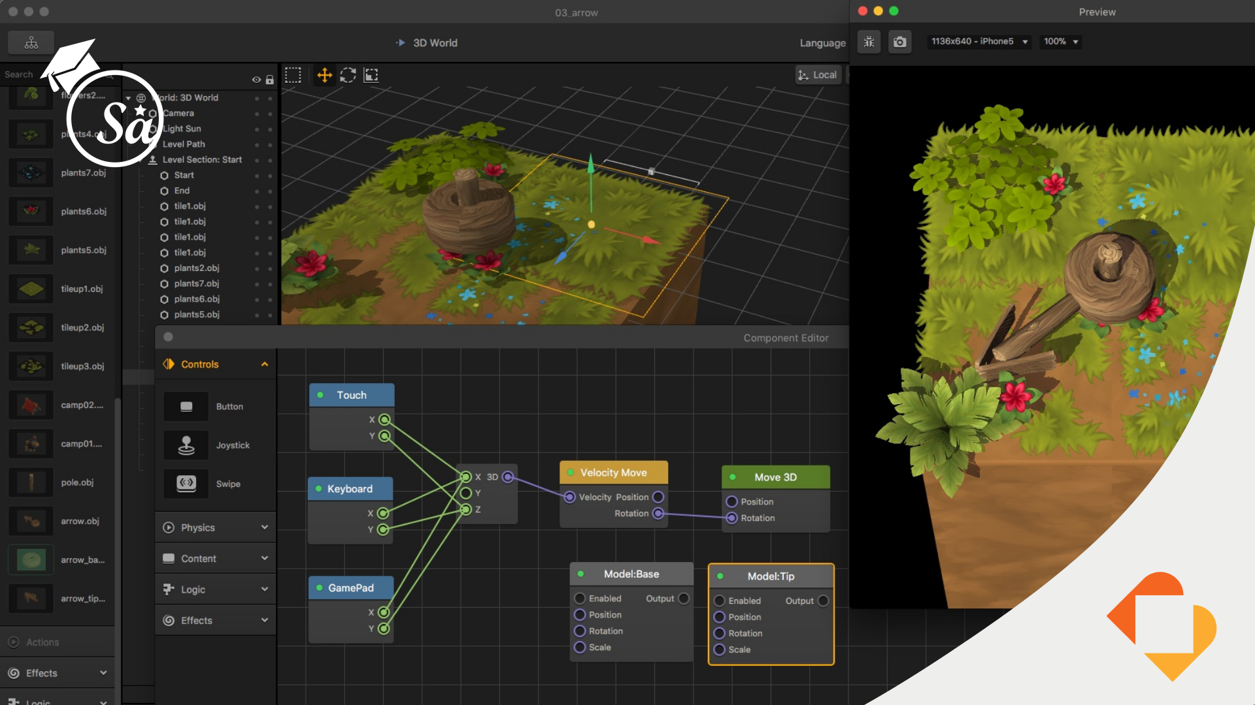Select the Swipe control in the Controls panel
Screen dimensions: 1255x705
[186, 484]
